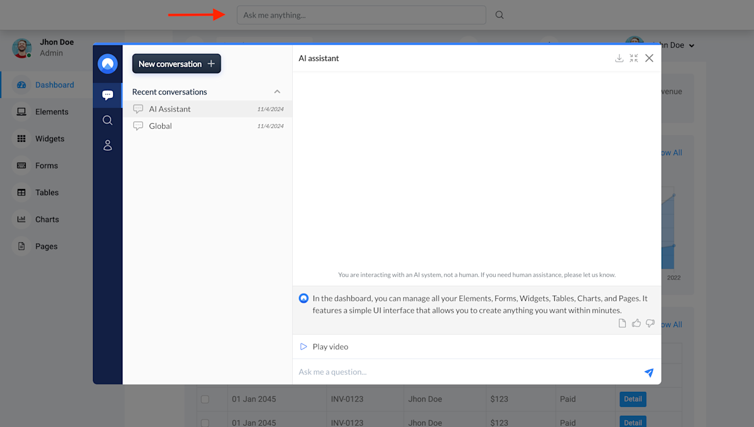Open the search panel in the assistant sidebar
This screenshot has width=754, height=427.
pos(107,120)
